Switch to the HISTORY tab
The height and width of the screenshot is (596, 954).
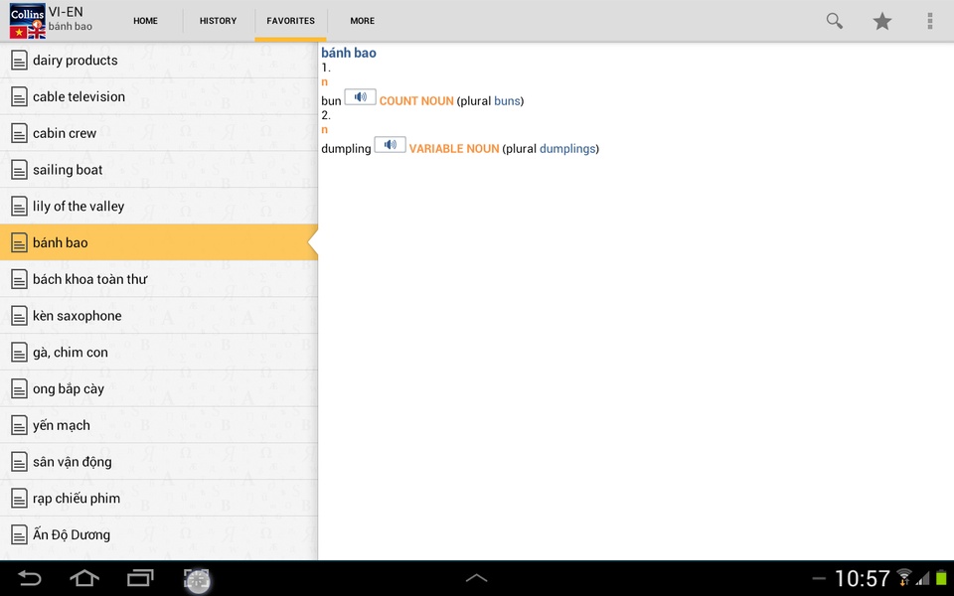pyautogui.click(x=218, y=21)
